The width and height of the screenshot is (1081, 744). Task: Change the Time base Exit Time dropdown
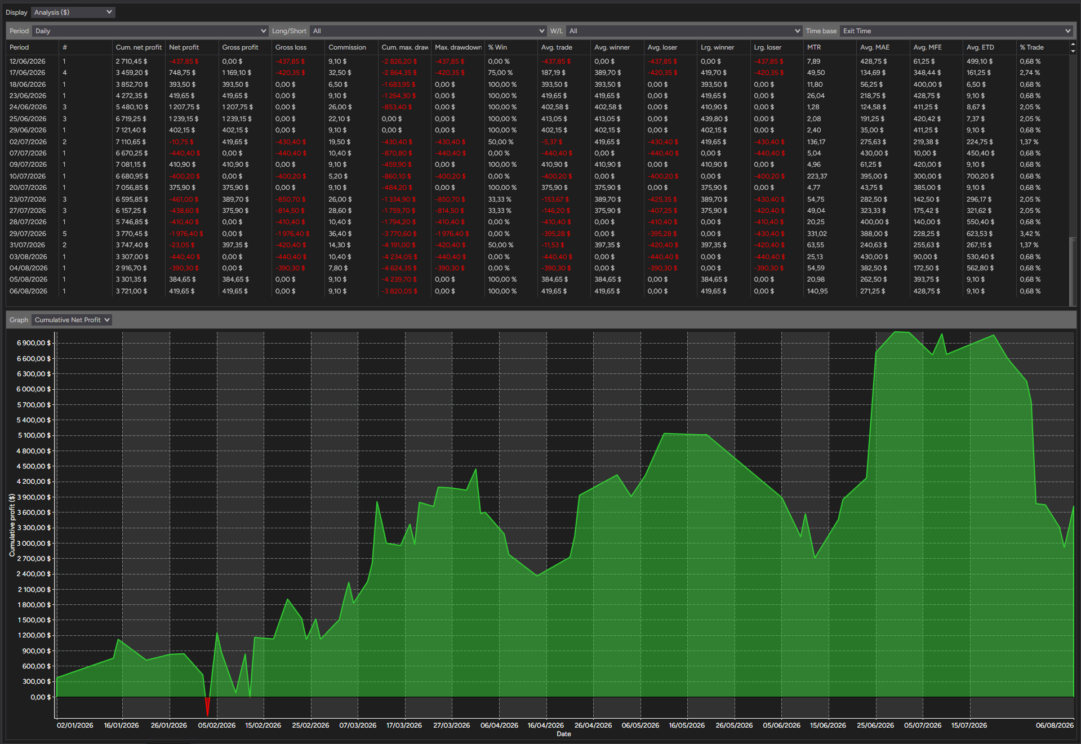tap(955, 31)
